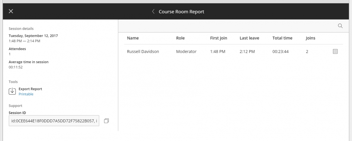View attendee activity details icon for Russell Davidson
Viewport: 352px width, 141px height.
coord(335,51)
